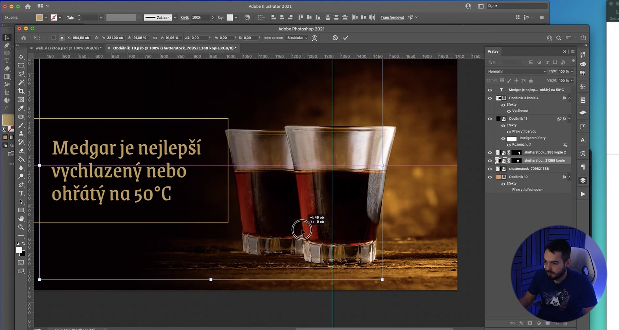The width and height of the screenshot is (619, 330).
Task: Select the Magic Wand tool
Action: 21,83
